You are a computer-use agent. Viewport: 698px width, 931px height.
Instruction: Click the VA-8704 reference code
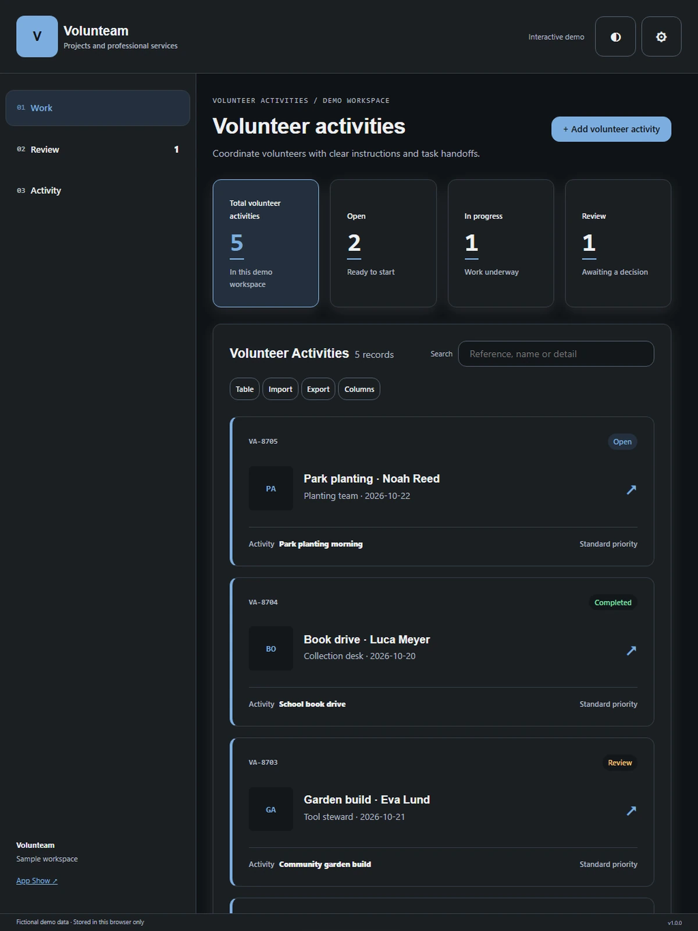click(x=263, y=602)
